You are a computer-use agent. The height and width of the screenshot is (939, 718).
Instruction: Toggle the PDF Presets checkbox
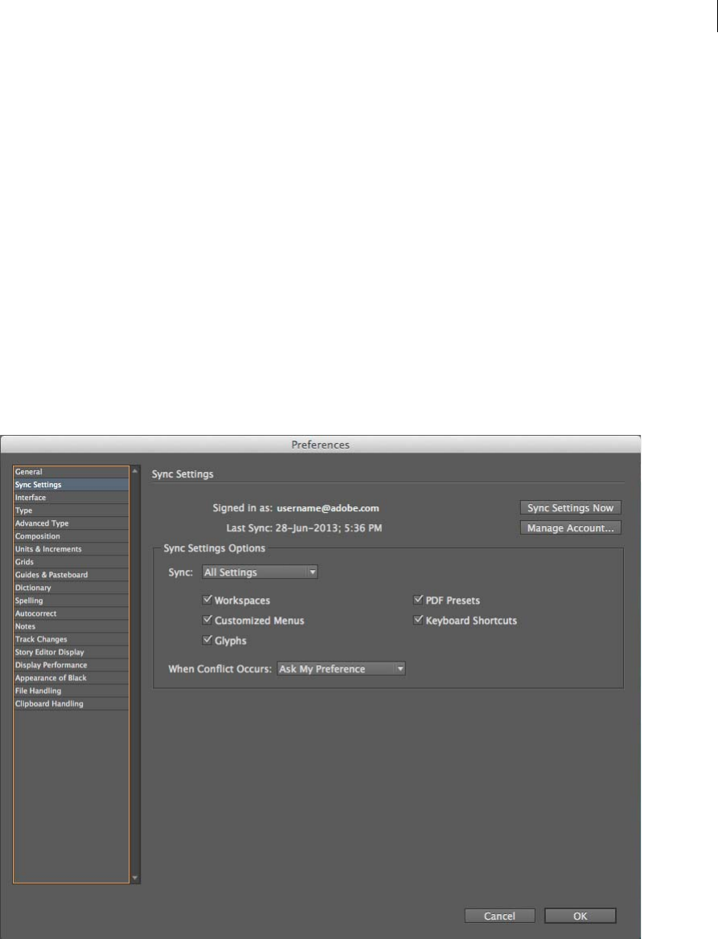pos(418,600)
